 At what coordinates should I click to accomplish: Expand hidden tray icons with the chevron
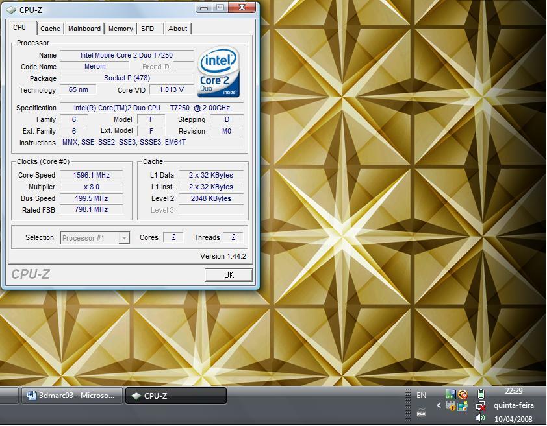(439, 405)
